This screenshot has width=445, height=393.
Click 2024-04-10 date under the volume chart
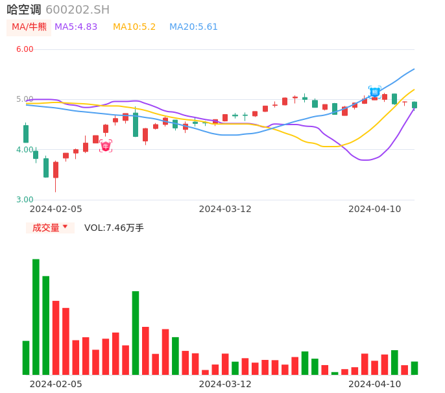pos(374,384)
